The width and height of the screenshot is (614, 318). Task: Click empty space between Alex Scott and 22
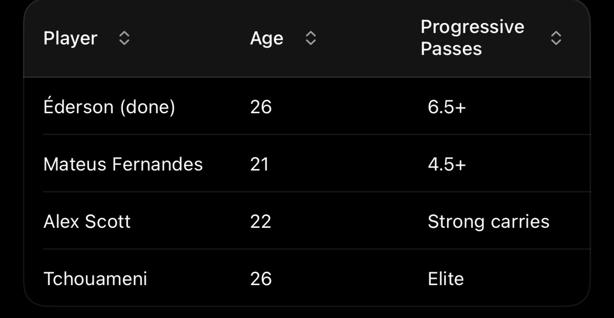click(x=190, y=222)
